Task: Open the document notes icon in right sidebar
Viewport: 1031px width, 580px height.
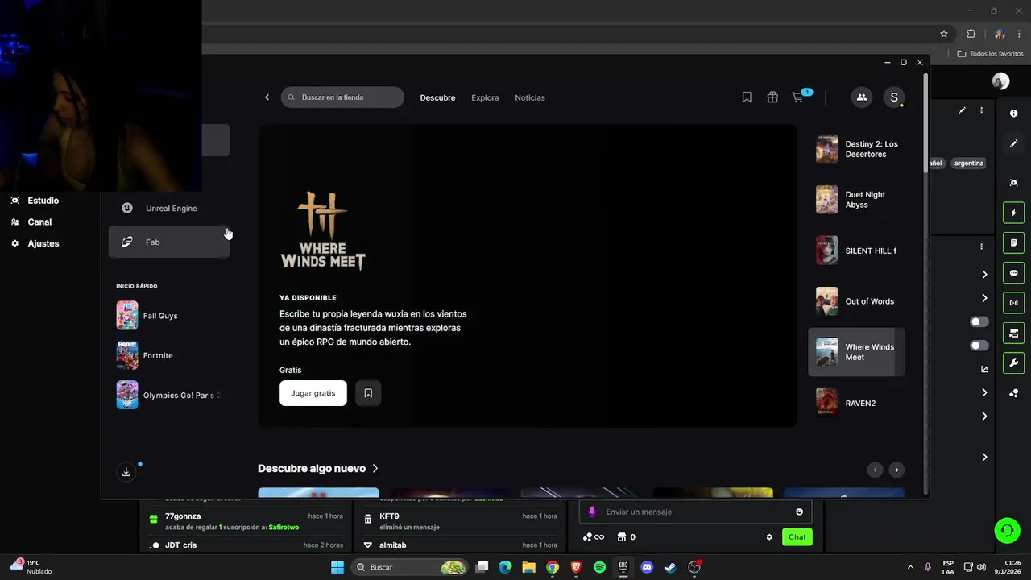Action: coord(1013,242)
